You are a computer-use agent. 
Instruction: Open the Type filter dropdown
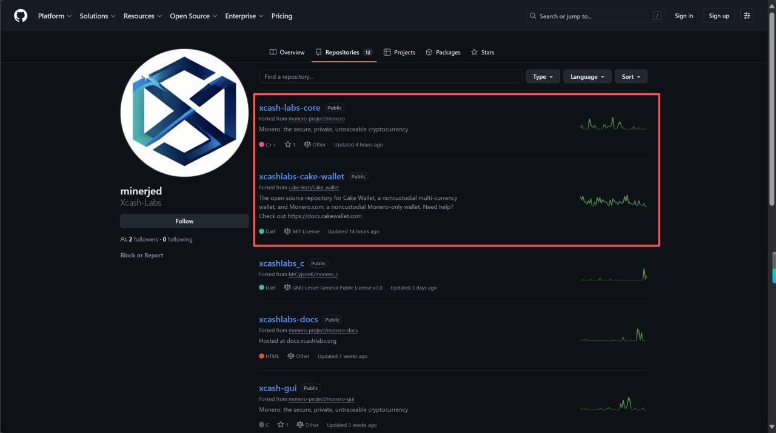(543, 77)
